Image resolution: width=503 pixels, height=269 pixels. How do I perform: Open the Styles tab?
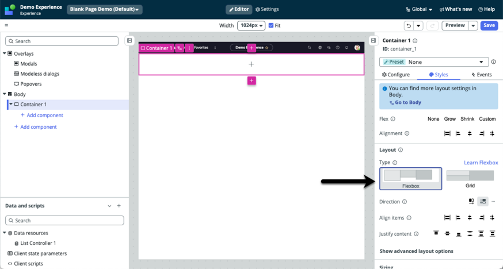pyautogui.click(x=439, y=75)
